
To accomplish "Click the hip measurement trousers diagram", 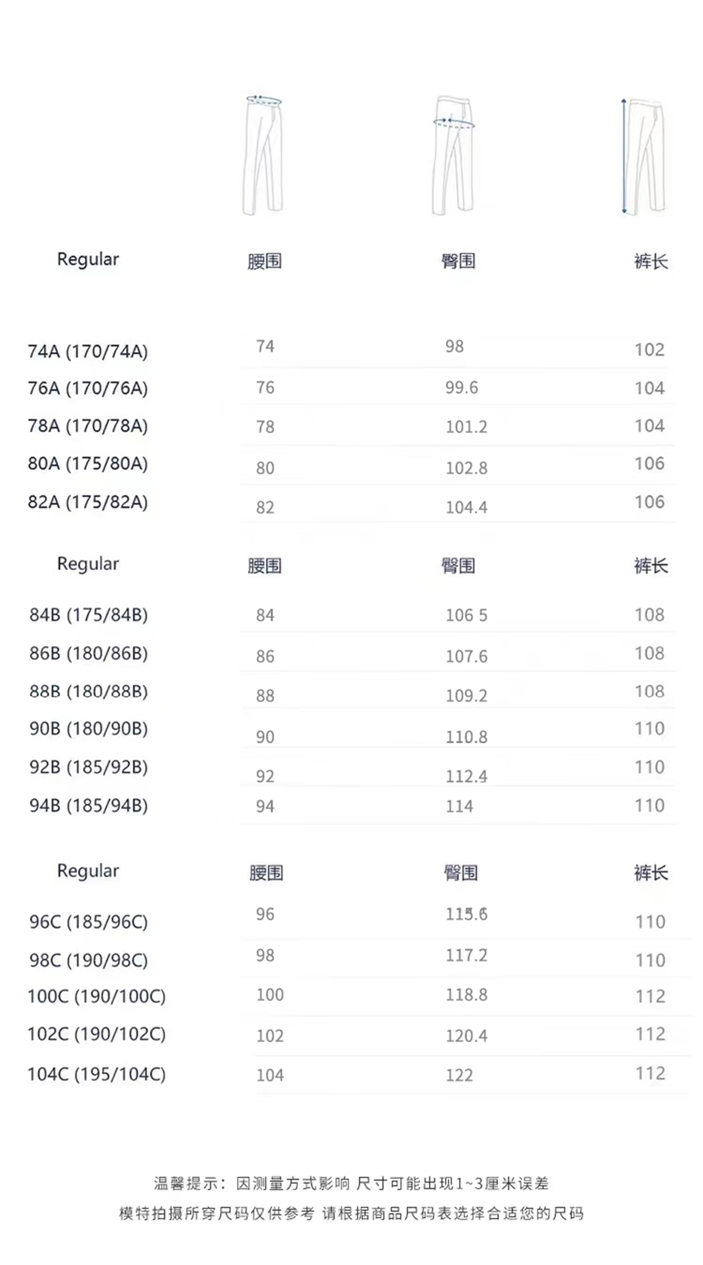I will point(453,155).
